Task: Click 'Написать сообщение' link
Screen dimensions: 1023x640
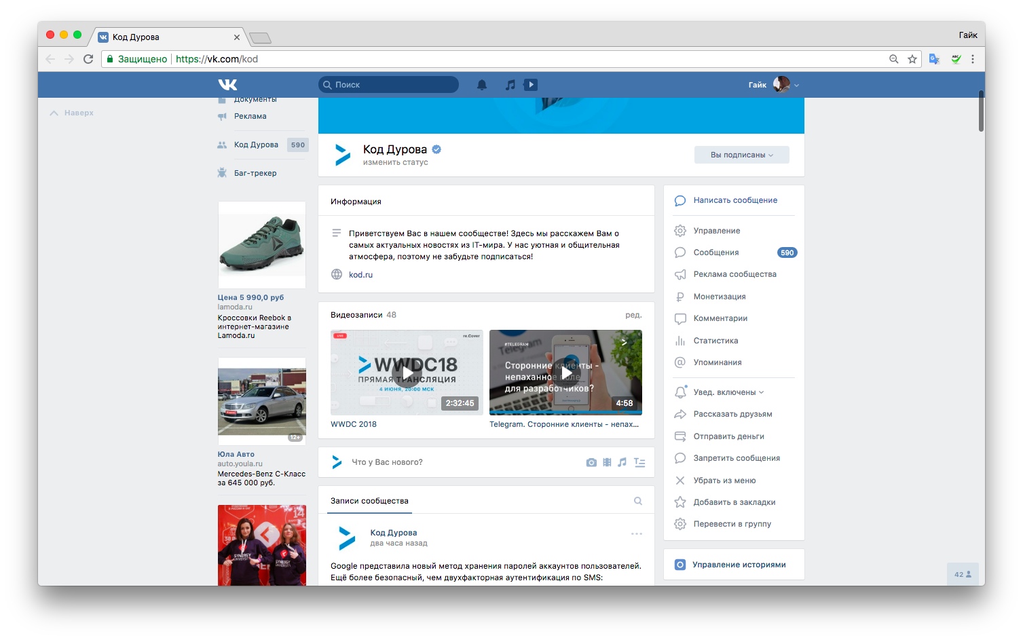Action: [735, 200]
